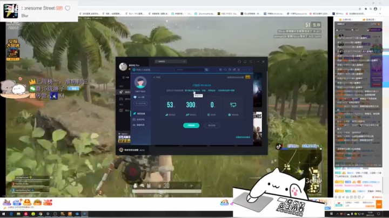
Task: Open File Explorer from the taskbar
Action: point(18,214)
